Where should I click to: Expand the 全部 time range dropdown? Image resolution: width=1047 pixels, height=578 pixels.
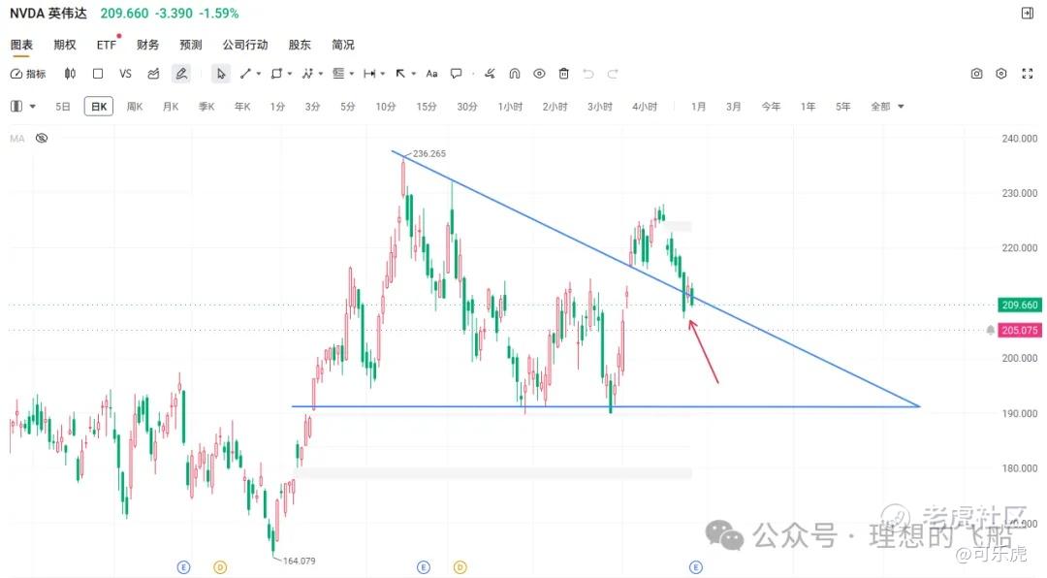[x=887, y=107]
